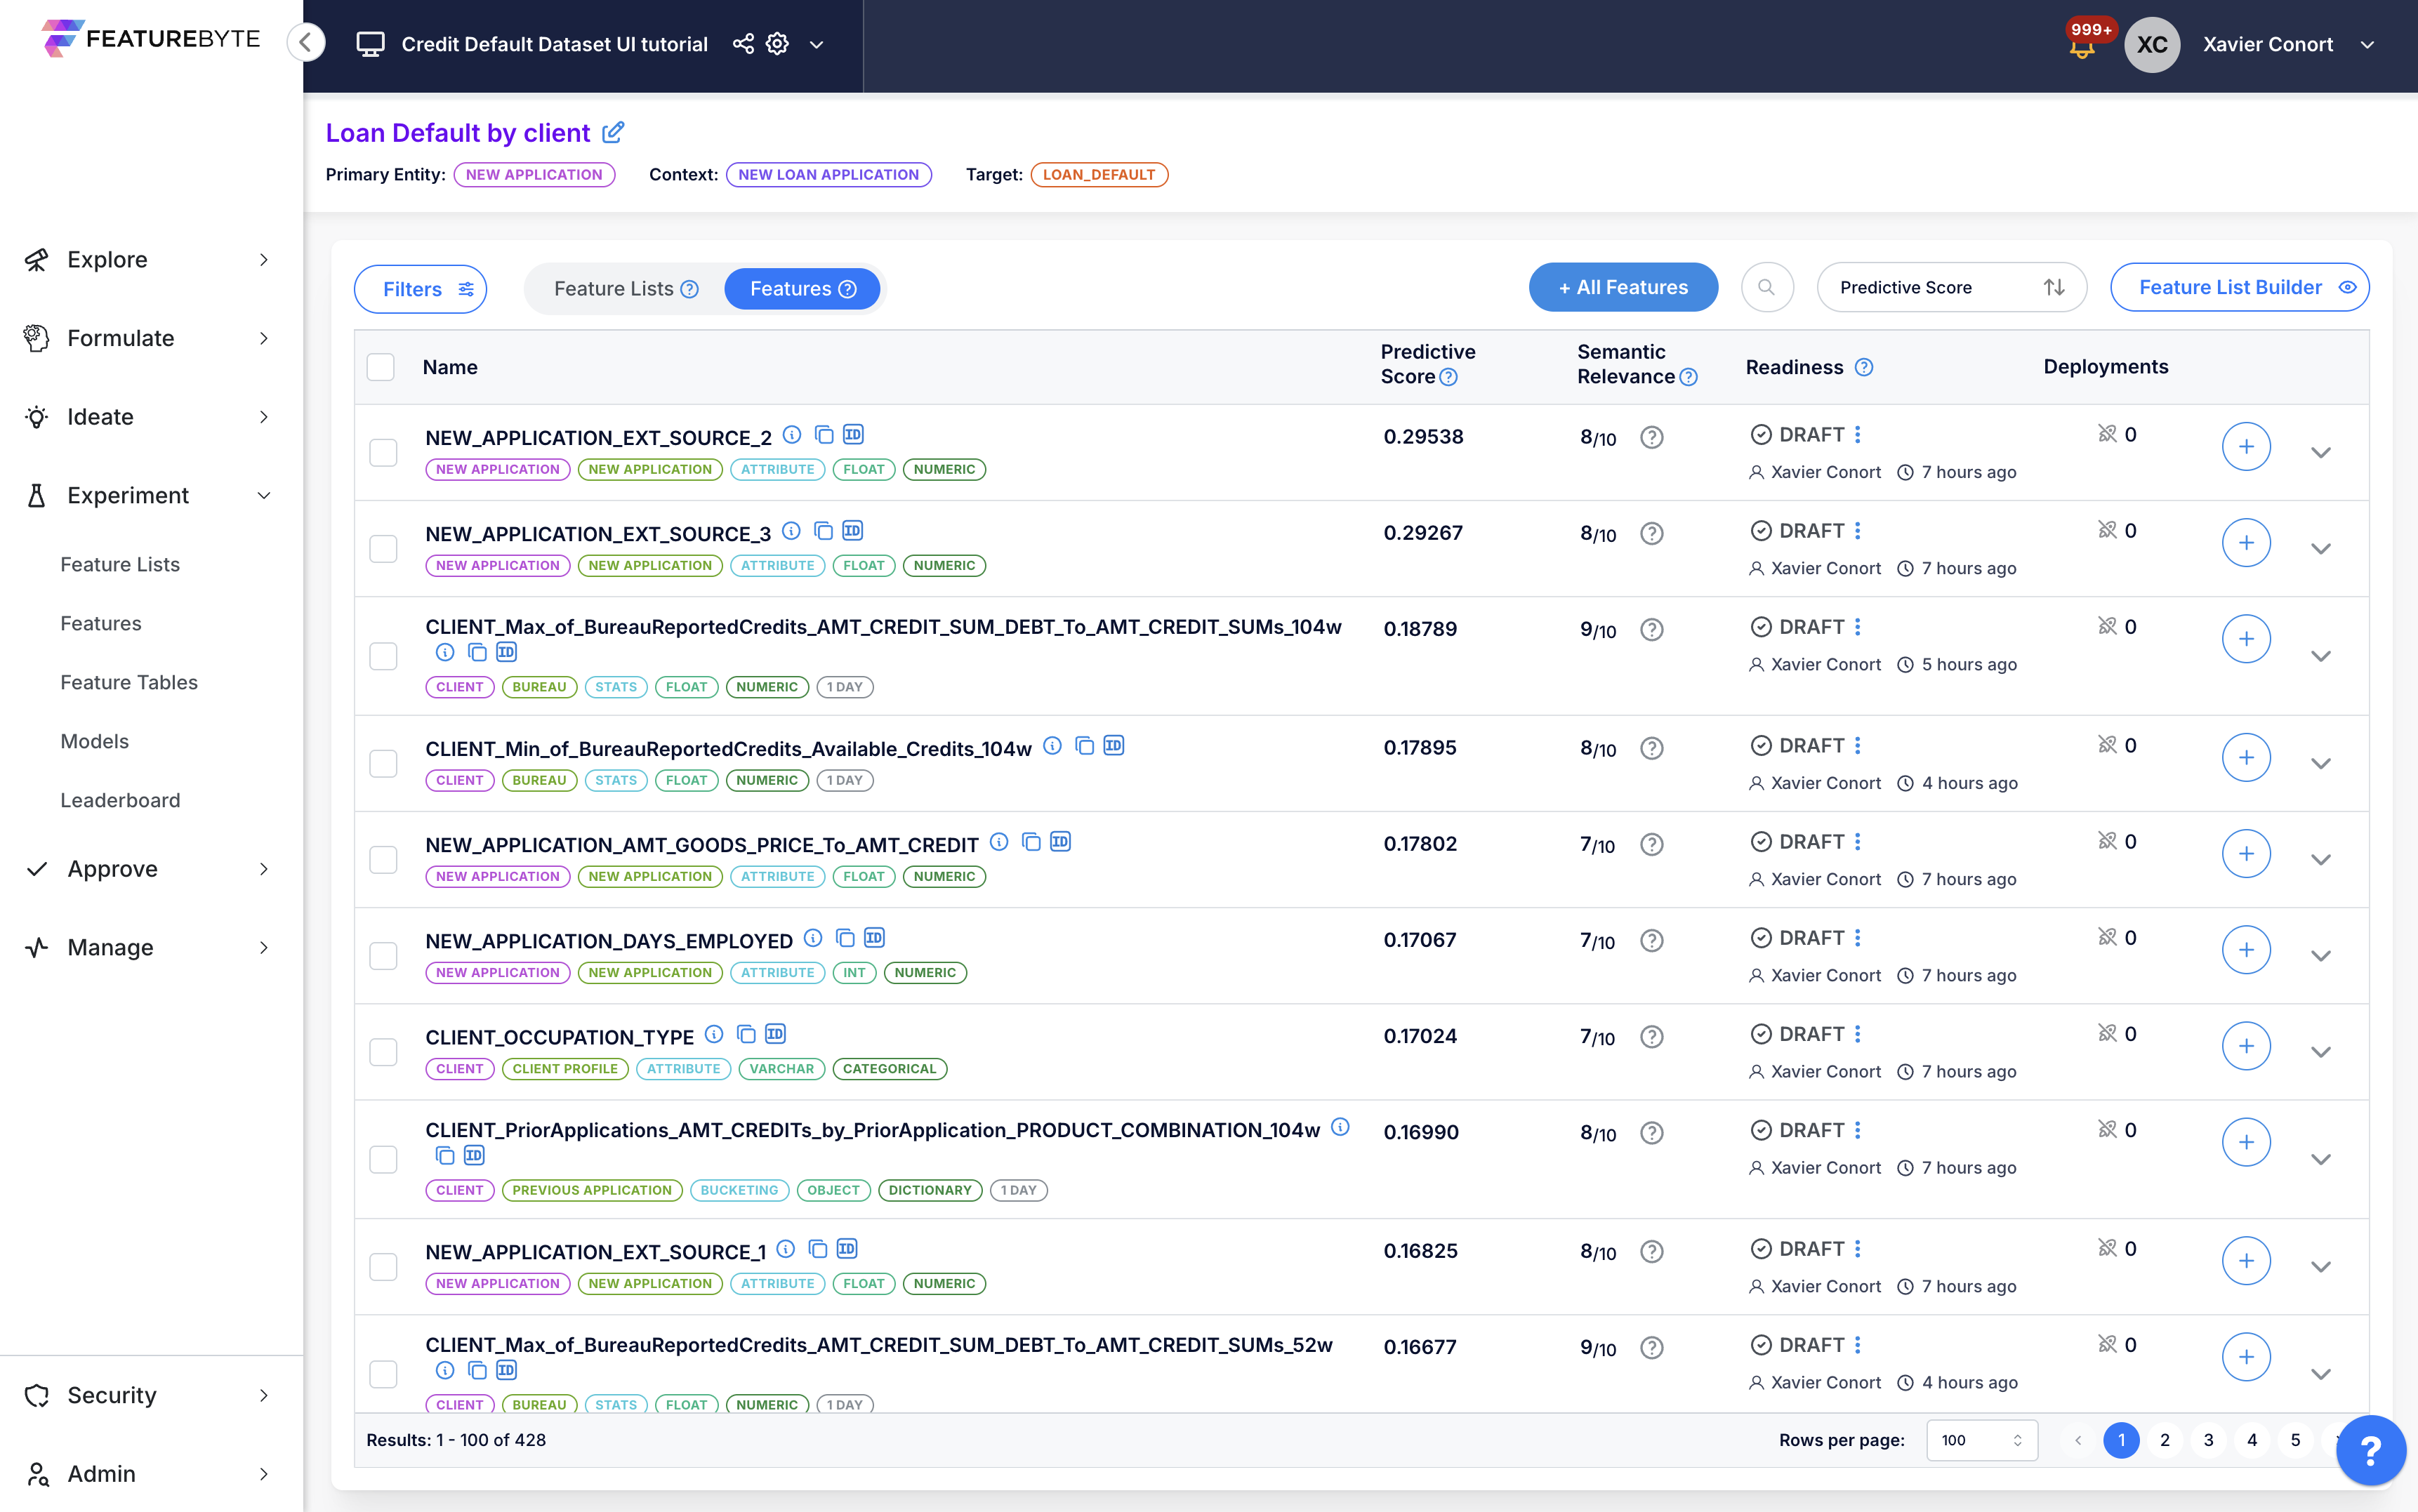Toggle sort order arrows in Predictive Score
This screenshot has width=2418, height=1512.
pos(2053,288)
